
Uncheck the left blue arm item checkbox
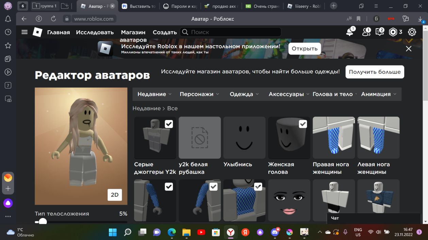169,186
